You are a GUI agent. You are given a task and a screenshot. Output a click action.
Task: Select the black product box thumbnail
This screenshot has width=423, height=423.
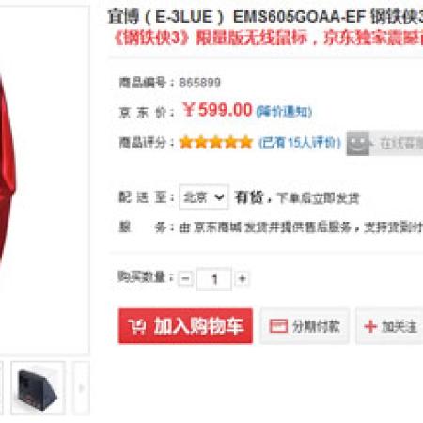pyautogui.click(x=38, y=388)
